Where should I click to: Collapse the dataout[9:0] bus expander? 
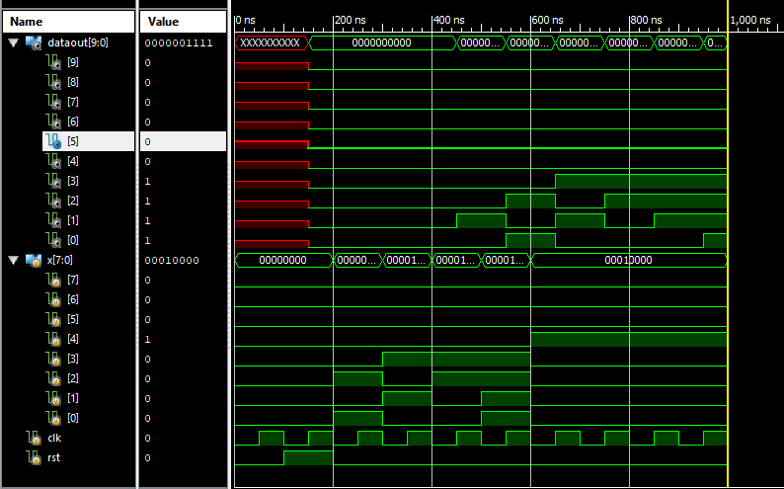click(14, 43)
